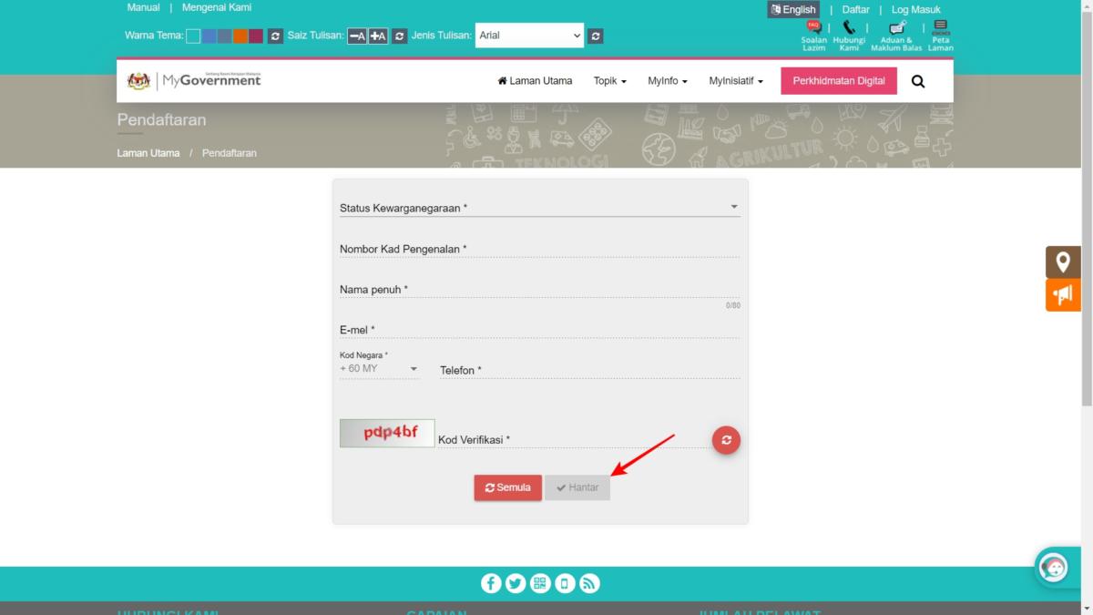Choose the orange theme color swatch
The width and height of the screenshot is (1093, 615).
coord(240,36)
